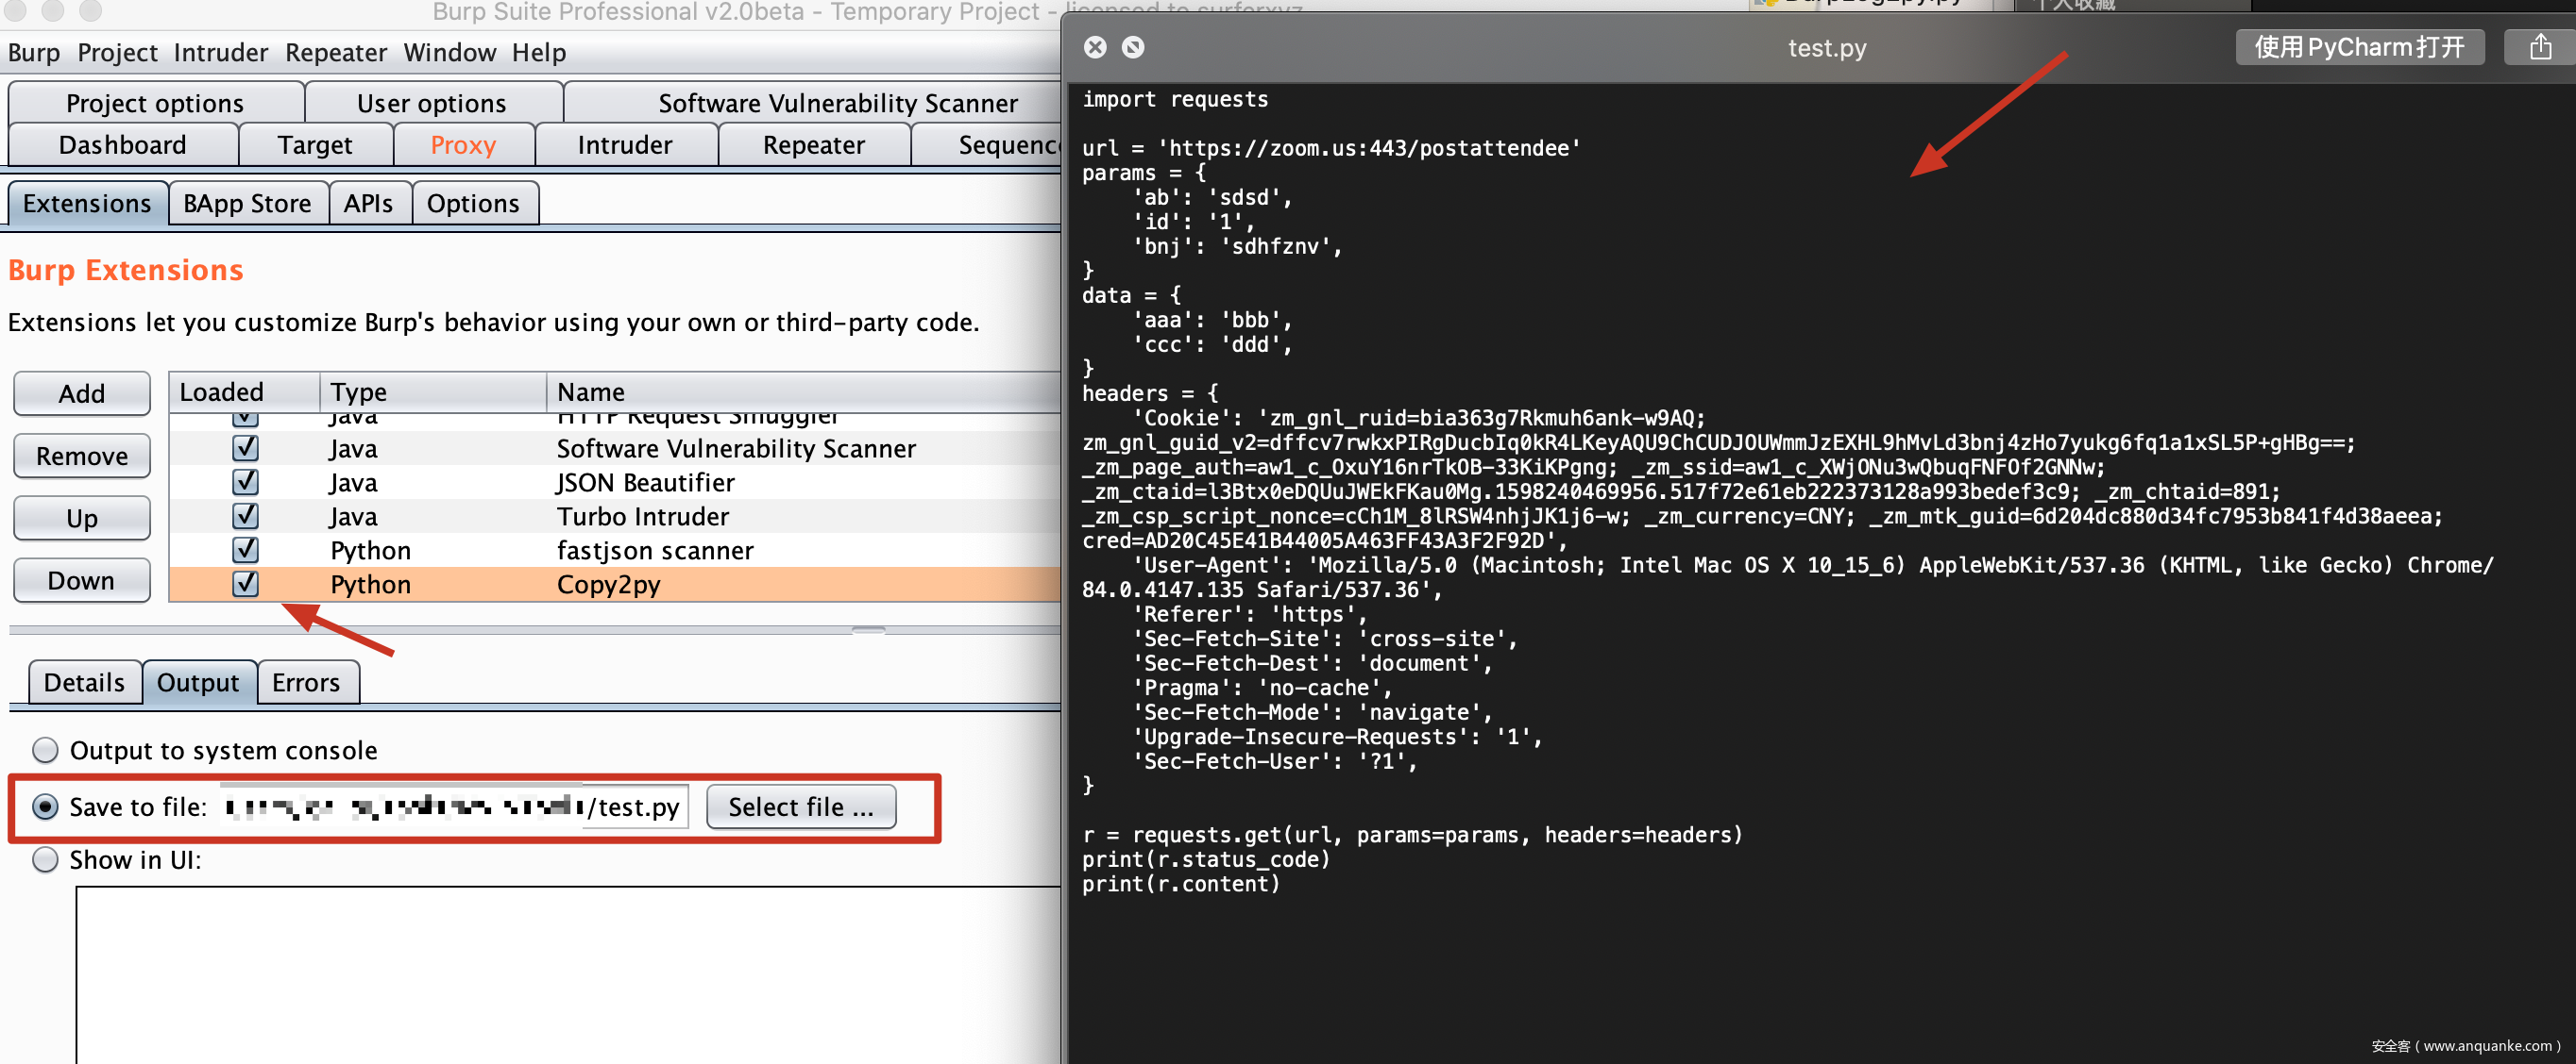Switch to the Errors tab
This screenshot has width=2576, height=1064.
(306, 681)
